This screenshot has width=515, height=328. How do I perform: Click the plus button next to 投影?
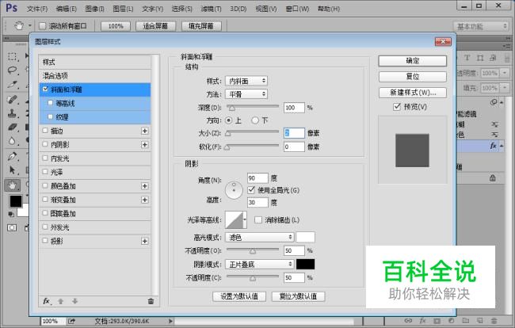coord(144,242)
